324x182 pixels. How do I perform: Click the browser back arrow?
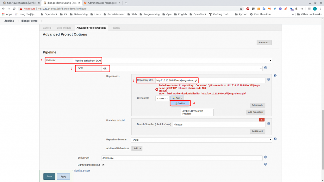point(3,9)
